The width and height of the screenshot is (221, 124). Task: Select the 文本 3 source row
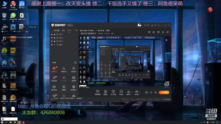(64, 38)
